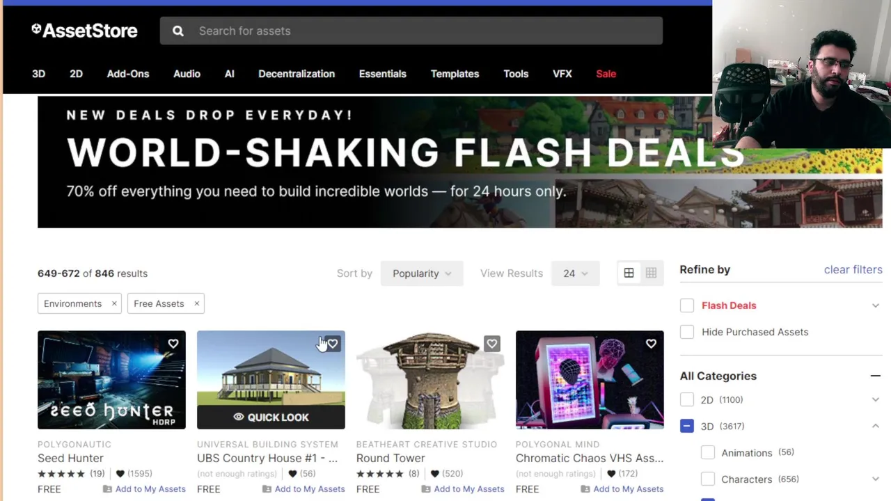Add Round Tower to My Assets
The image size is (891, 501).
463,489
